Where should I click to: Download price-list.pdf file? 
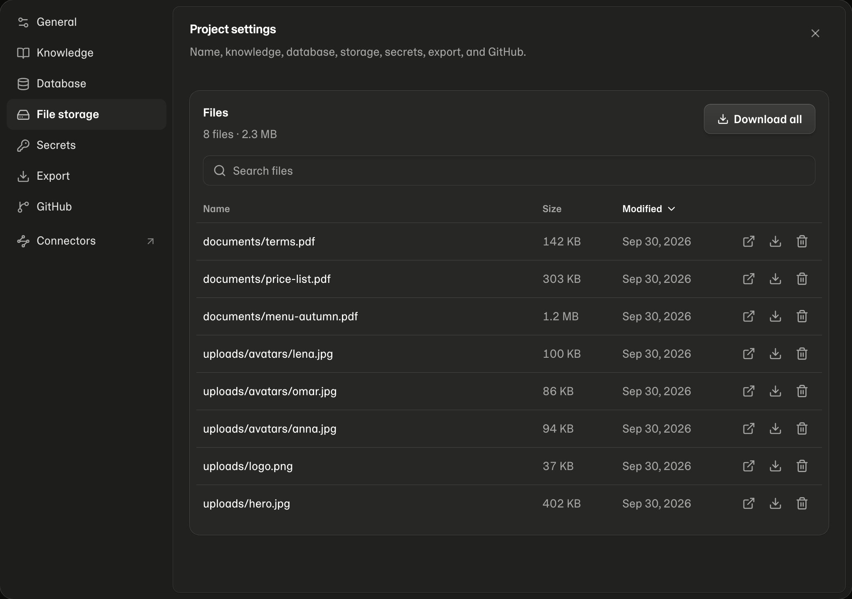(x=775, y=279)
